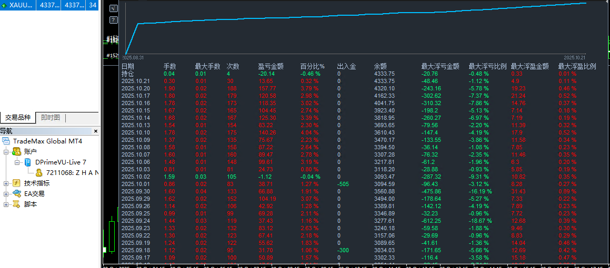Click max floating profit value 31.43

pos(518,191)
